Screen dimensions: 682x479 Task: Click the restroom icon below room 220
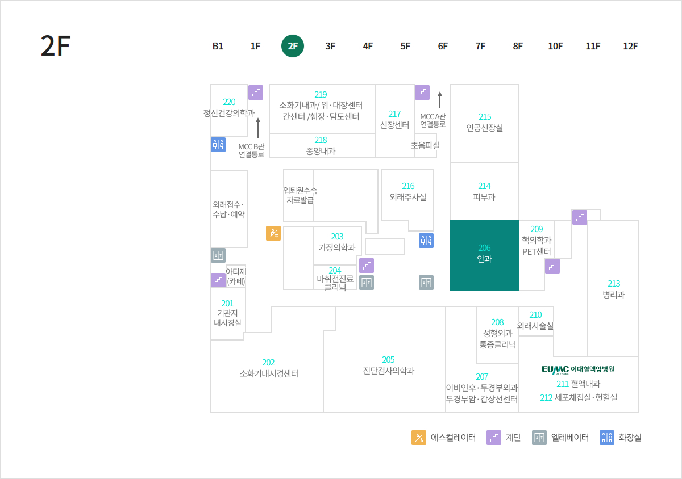pos(218,145)
